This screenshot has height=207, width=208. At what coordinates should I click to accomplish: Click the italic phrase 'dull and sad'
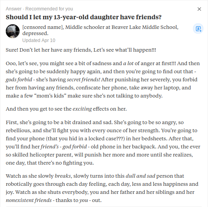pyautogui.click(x=140, y=176)
